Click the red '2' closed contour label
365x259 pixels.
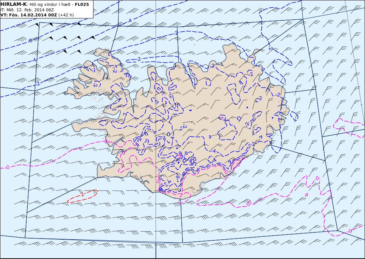click(82, 194)
